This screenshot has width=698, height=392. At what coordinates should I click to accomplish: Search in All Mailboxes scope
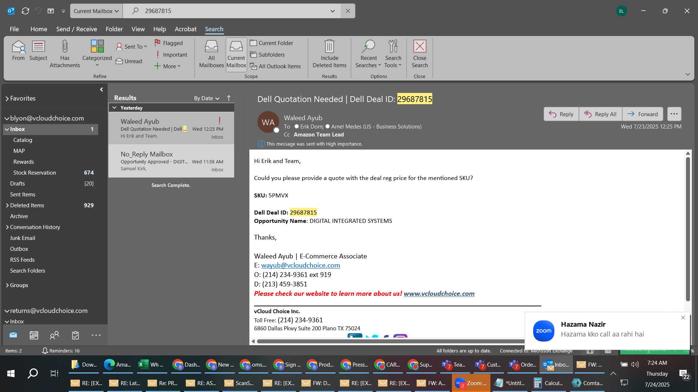[211, 54]
